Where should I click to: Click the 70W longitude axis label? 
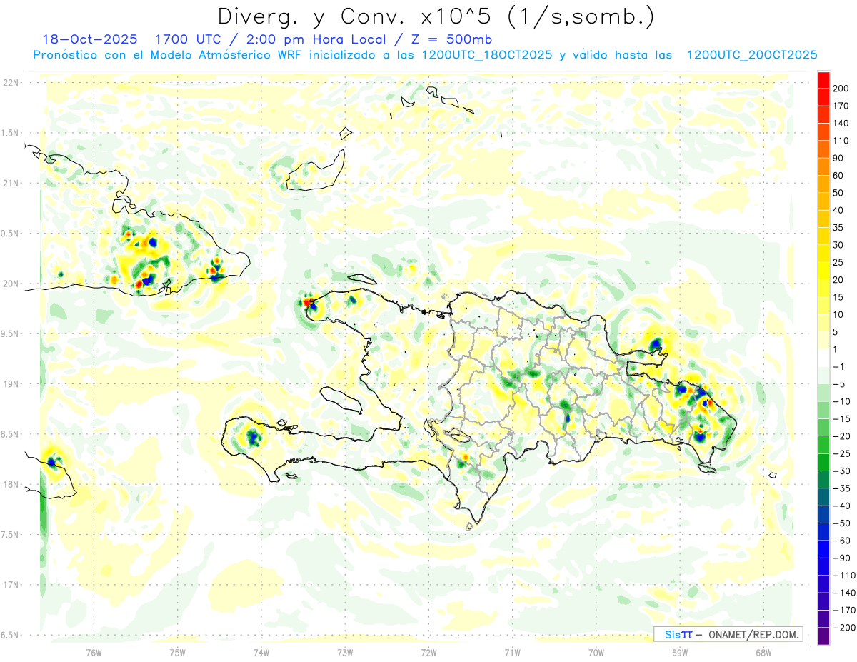(596, 652)
